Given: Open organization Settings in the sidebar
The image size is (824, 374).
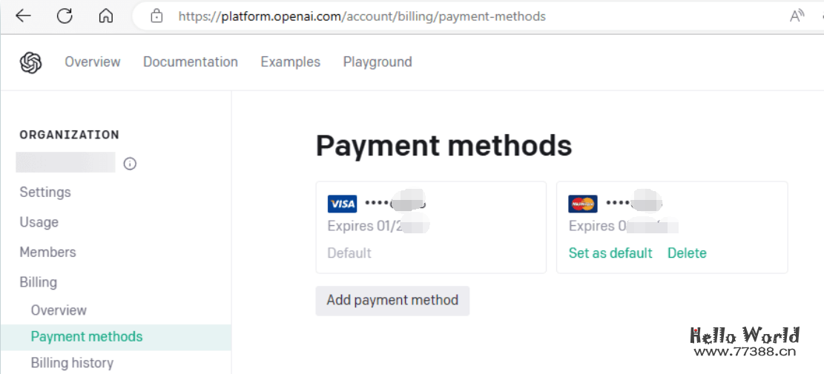Looking at the screenshot, I should 45,192.
